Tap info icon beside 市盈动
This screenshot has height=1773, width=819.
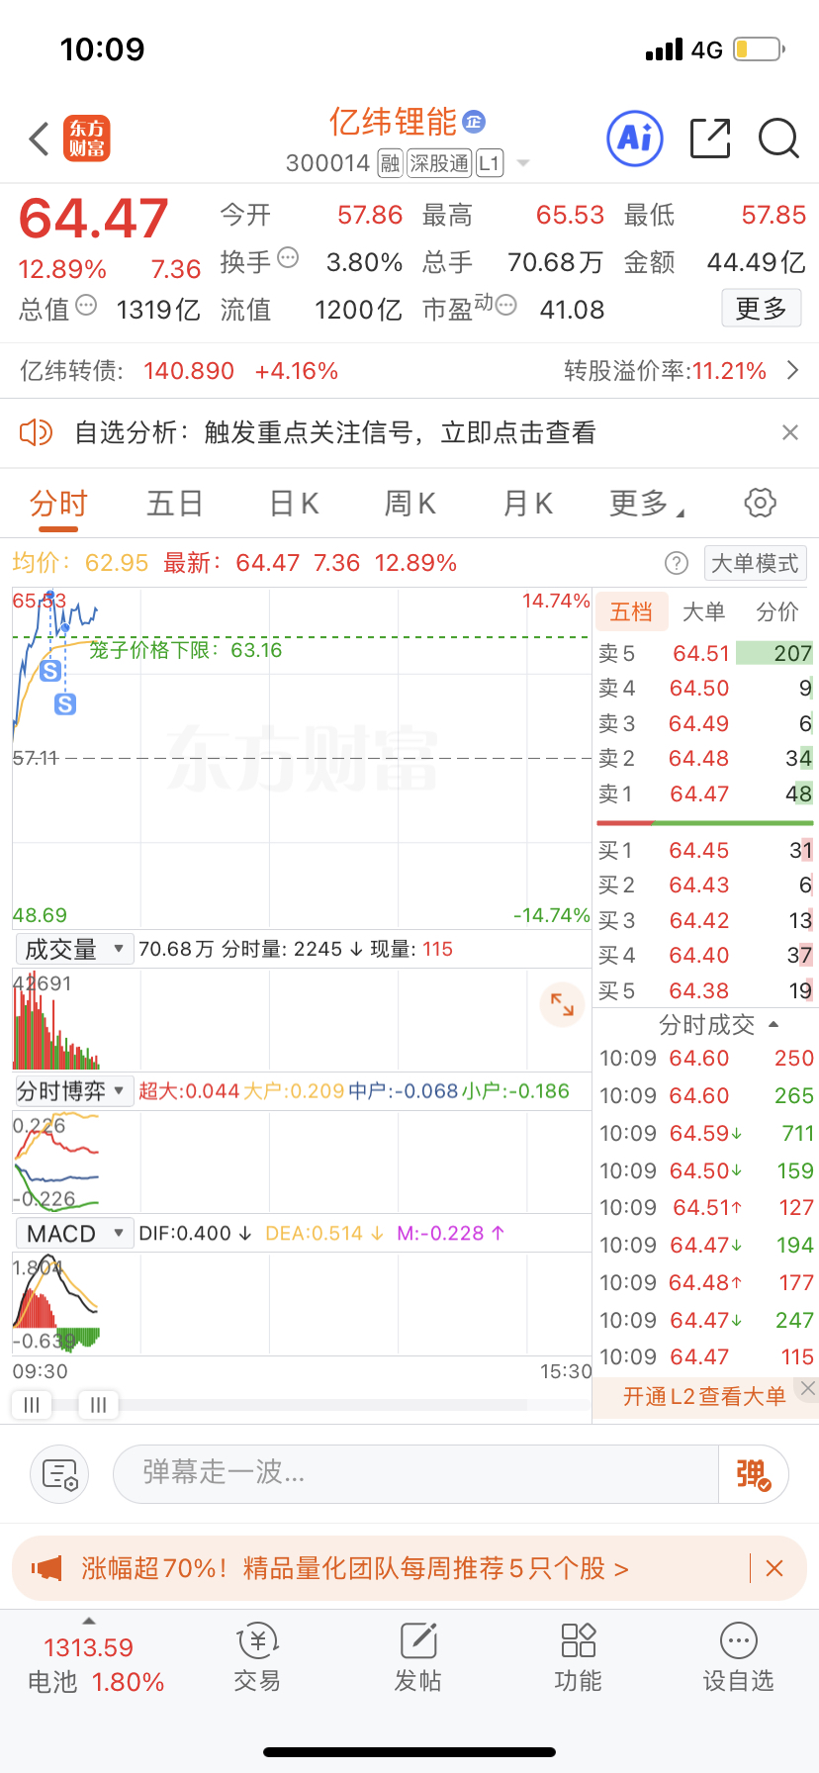point(505,305)
